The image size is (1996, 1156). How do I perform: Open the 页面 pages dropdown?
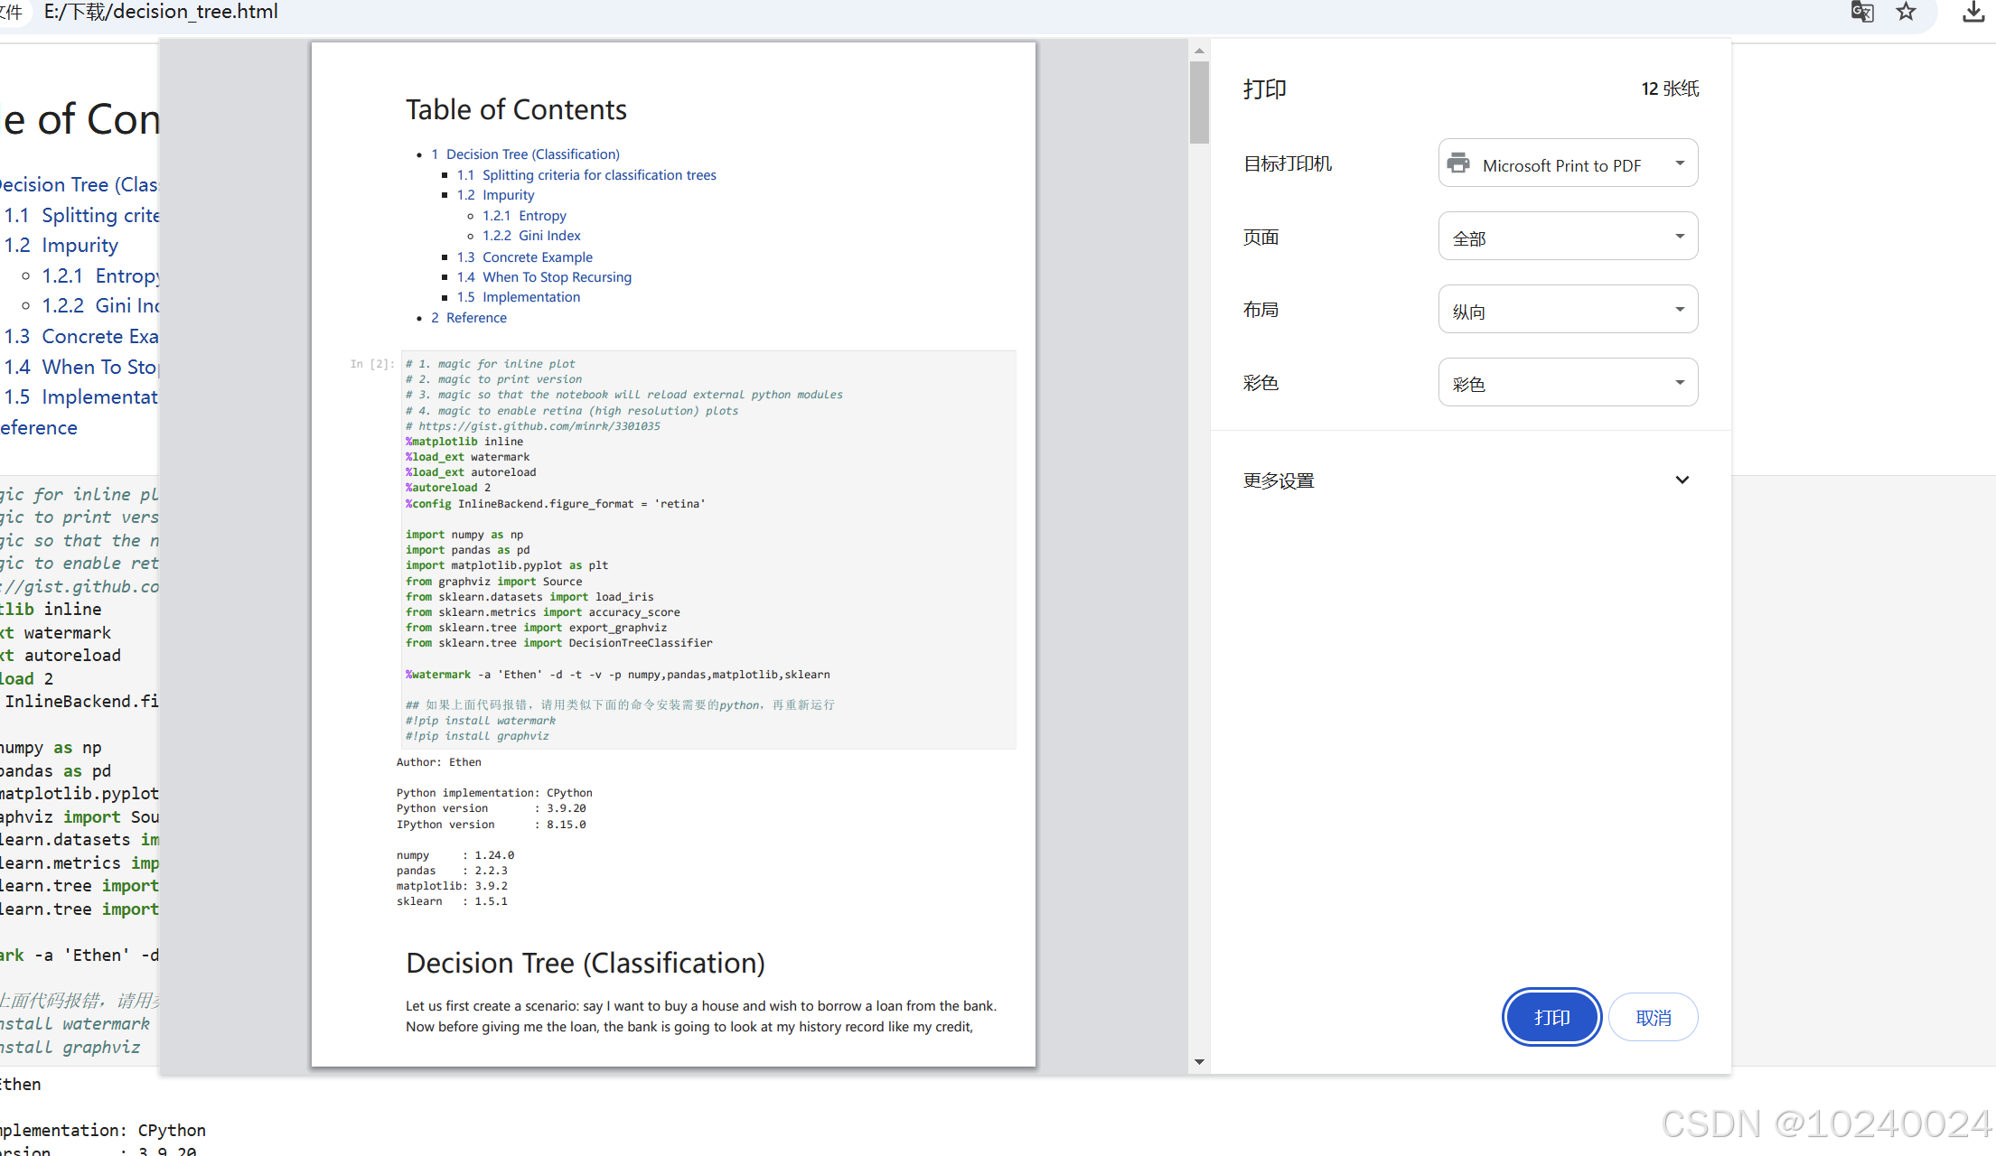[x=1568, y=237]
